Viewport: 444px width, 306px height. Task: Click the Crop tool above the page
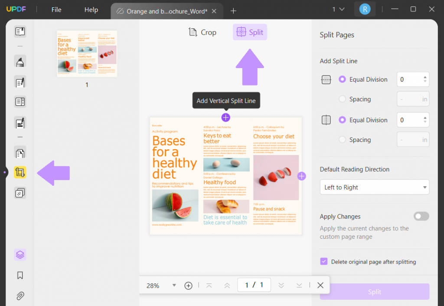[x=202, y=32]
